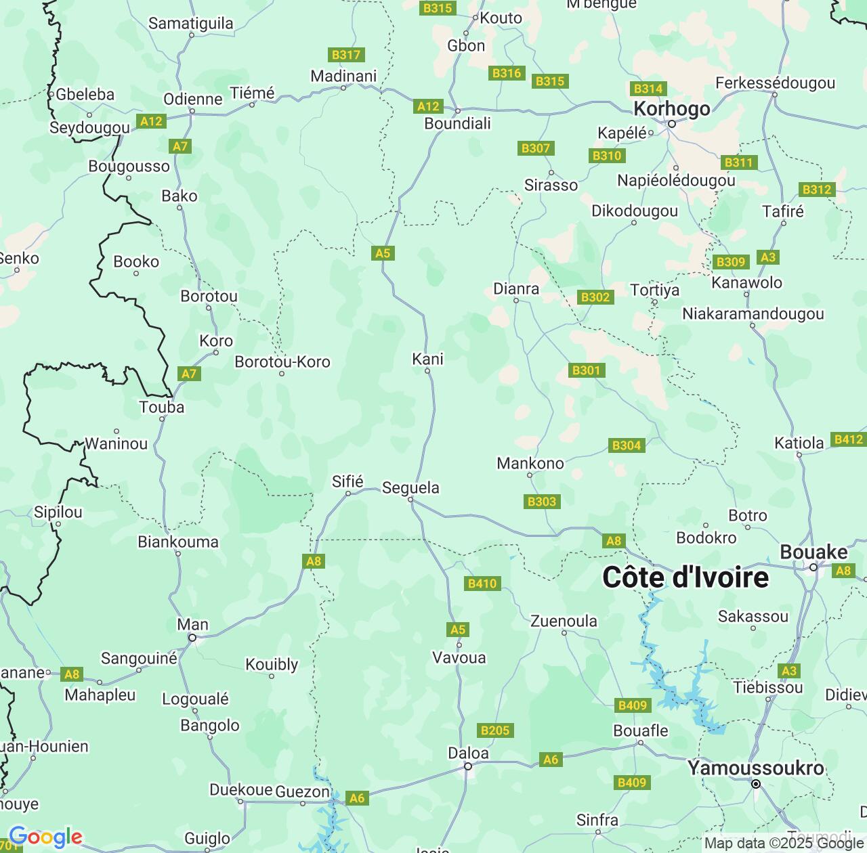Click the Odienne town label
This screenshot has height=853, width=867.
click(193, 100)
